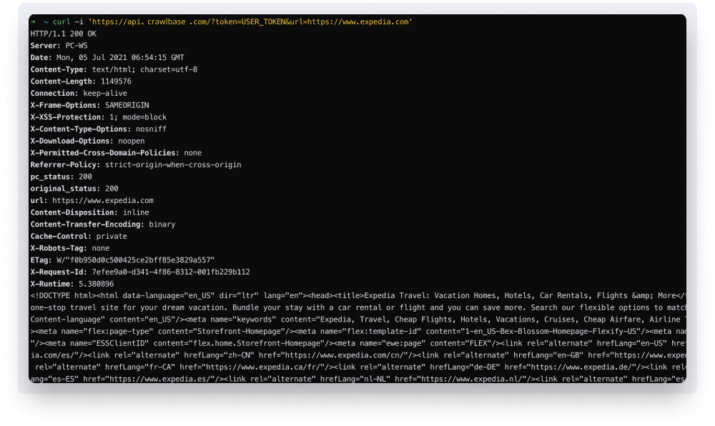Click the 'hrefLang="nl-NL"' attribute
This screenshot has height=426, width=715.
(355, 379)
